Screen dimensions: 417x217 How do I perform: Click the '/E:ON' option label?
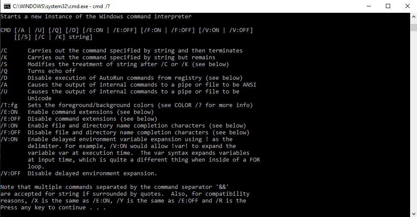coord(9,112)
